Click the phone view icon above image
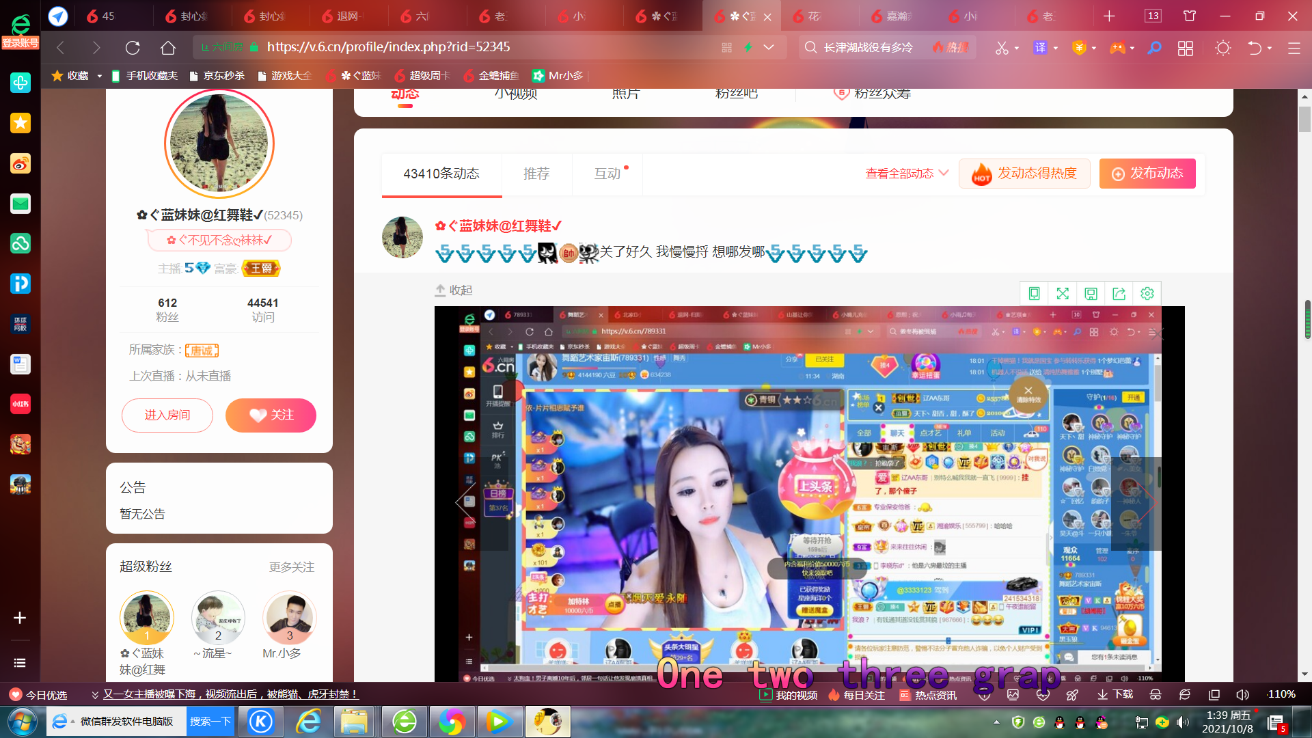This screenshot has height=738, width=1312. (1034, 293)
